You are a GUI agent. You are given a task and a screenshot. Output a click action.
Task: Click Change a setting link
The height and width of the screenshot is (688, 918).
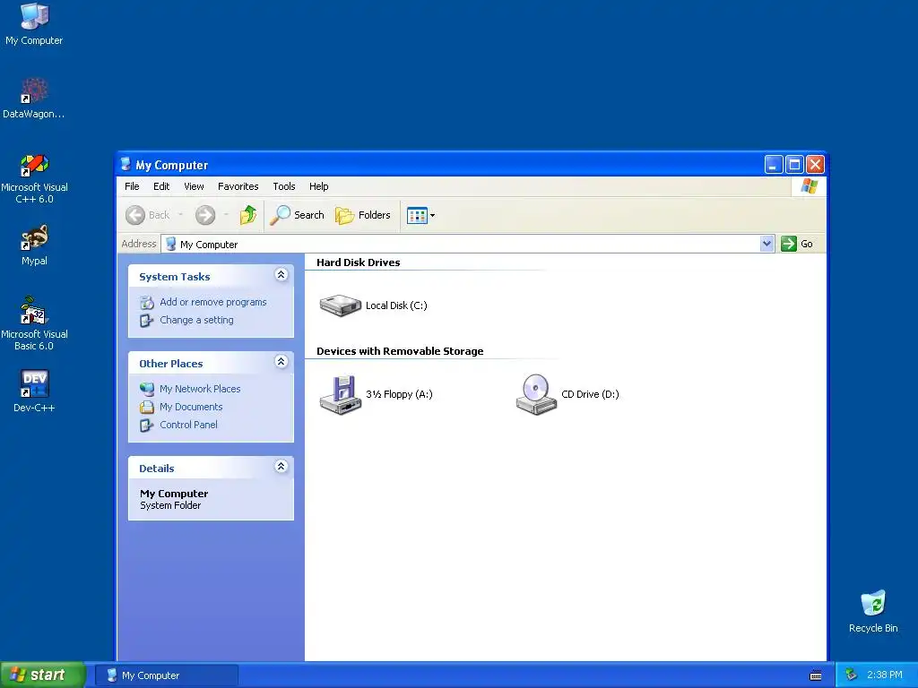click(x=196, y=320)
